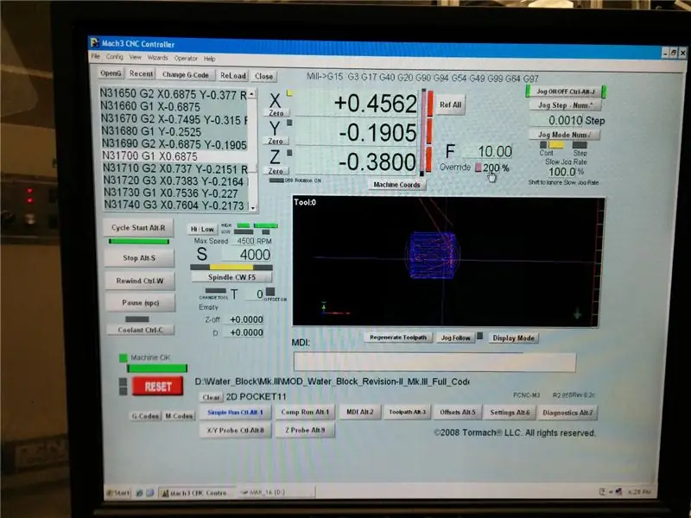The width and height of the screenshot is (691, 518).
Task: Click G-code list scroll up arrow
Action: pyautogui.click(x=251, y=94)
